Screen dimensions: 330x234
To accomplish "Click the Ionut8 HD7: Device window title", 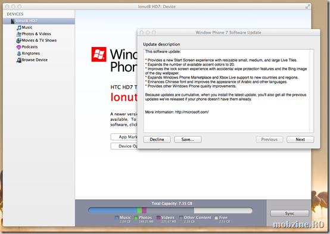I will (157, 7).
